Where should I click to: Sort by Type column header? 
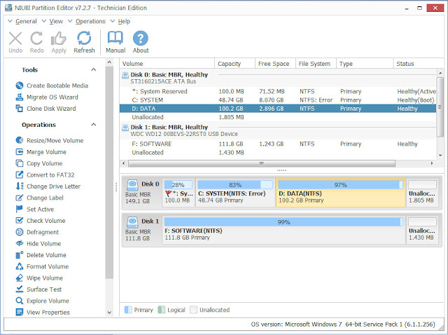click(365, 64)
